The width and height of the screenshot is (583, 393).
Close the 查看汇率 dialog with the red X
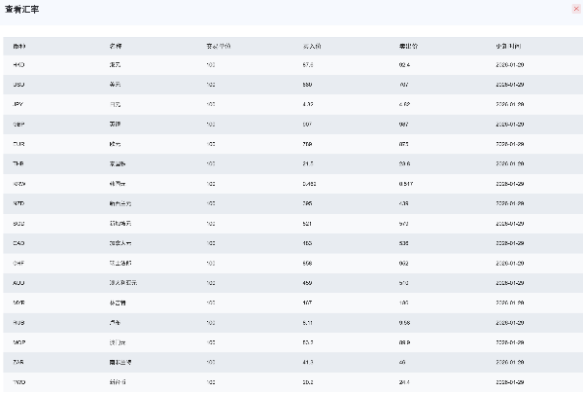(576, 9)
